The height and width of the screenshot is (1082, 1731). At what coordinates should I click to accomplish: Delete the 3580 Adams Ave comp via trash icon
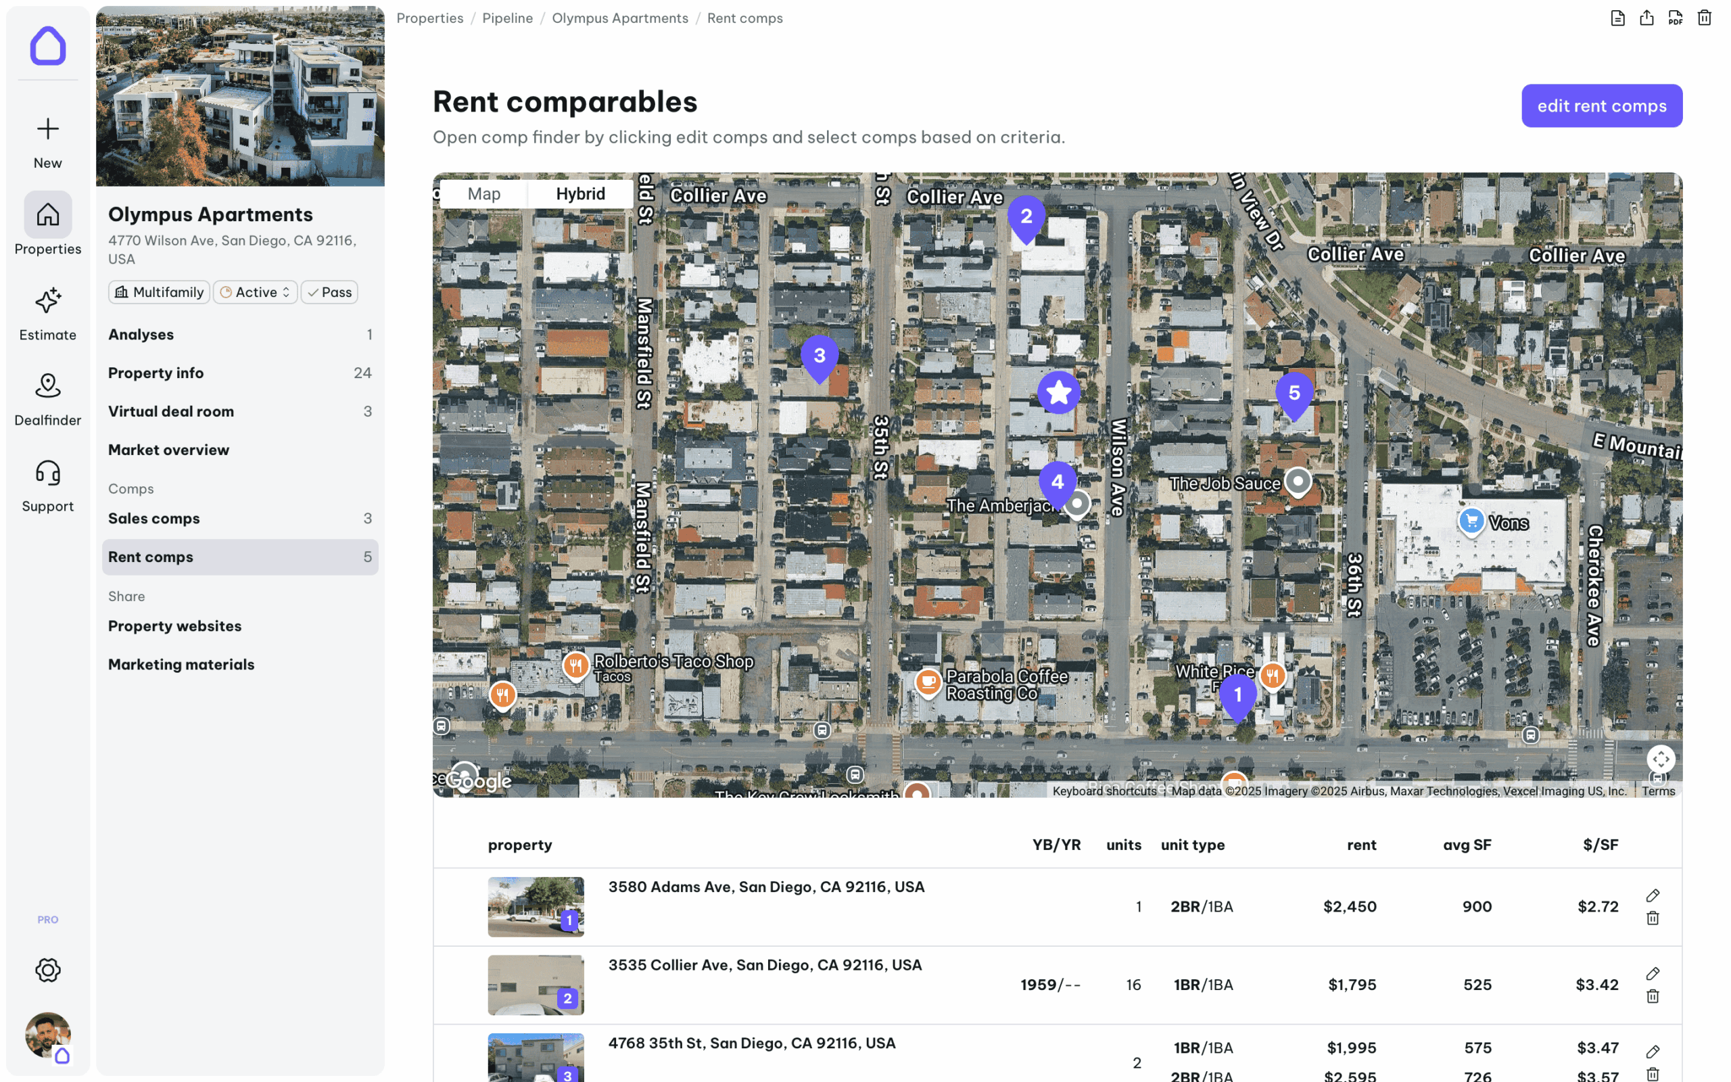[1653, 918]
